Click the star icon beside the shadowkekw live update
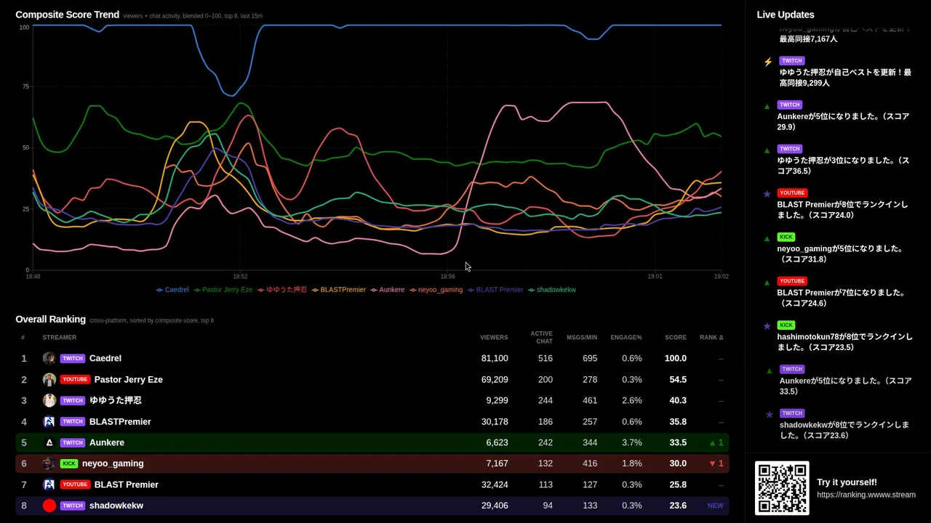The image size is (931, 523). pos(770,414)
